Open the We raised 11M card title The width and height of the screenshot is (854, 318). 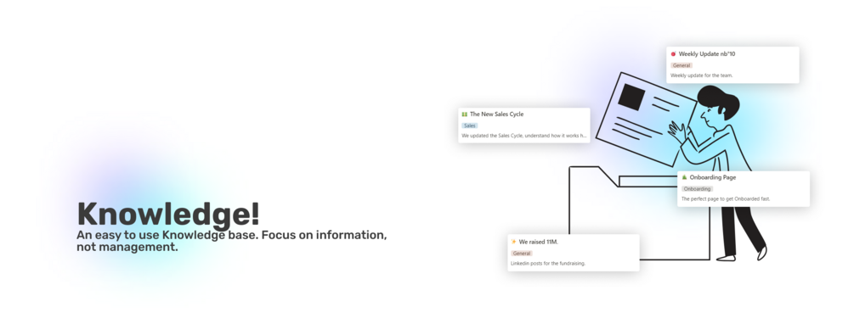point(539,242)
